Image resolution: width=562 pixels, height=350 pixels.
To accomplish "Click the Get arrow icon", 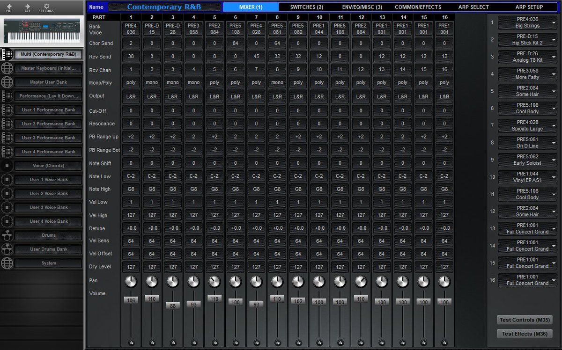I will click(x=28, y=6).
